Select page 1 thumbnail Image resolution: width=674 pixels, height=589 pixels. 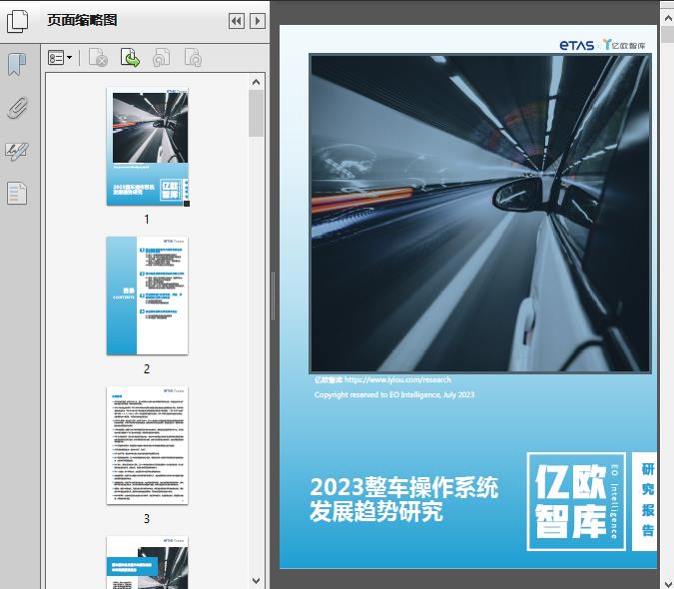(148, 147)
